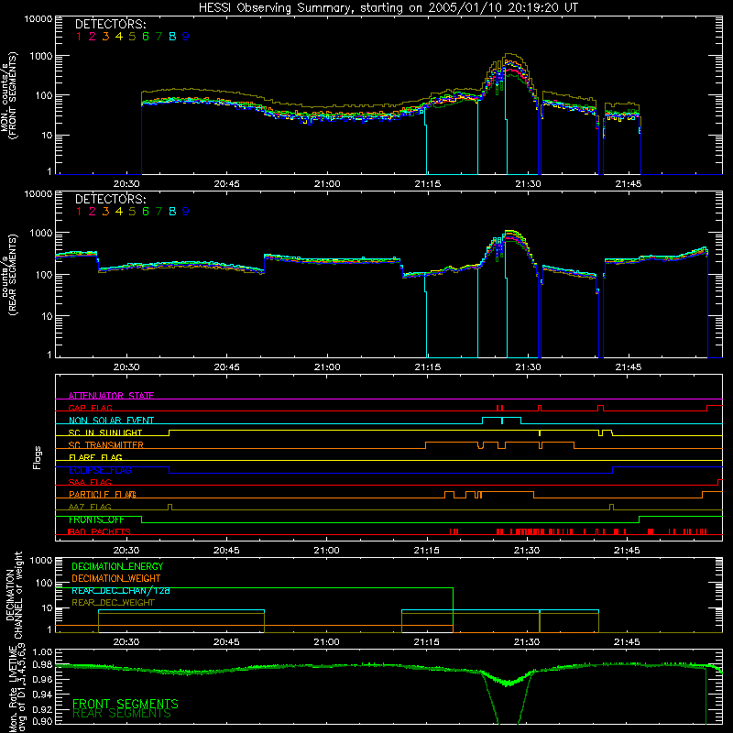Click the 1.00 value on livetime axis
The width and height of the screenshot is (733, 733).
tap(42, 652)
